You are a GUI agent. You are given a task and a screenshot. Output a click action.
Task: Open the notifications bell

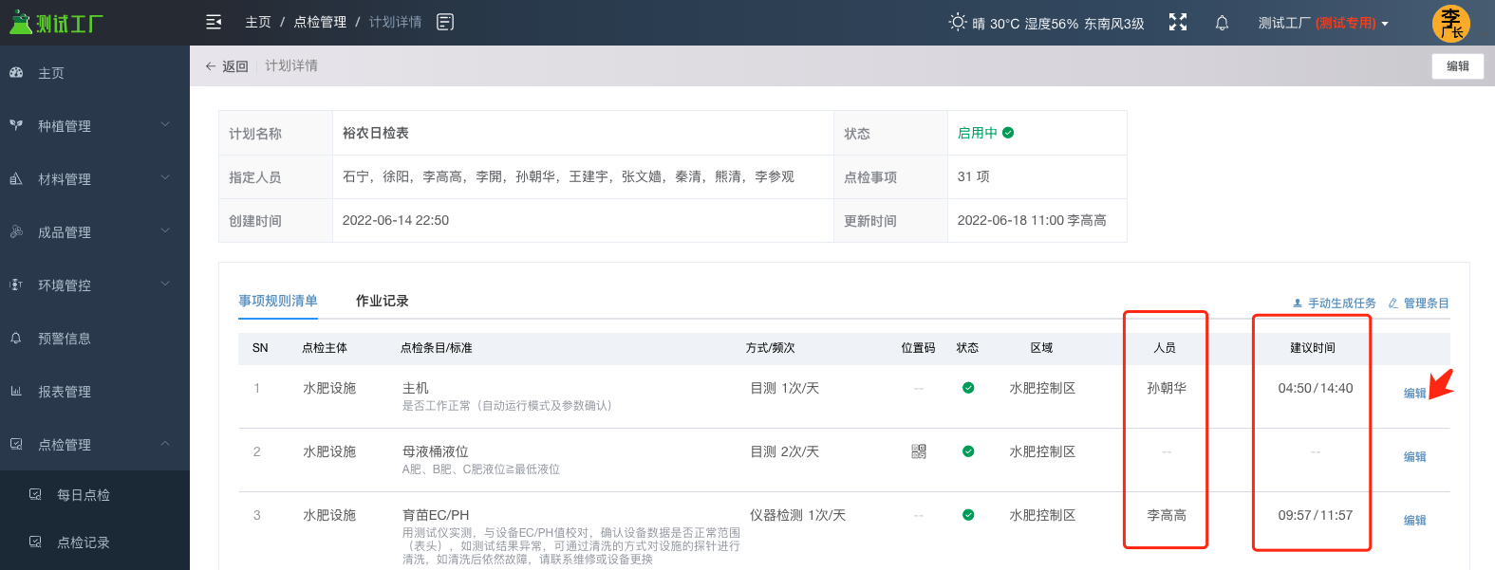(x=1223, y=23)
